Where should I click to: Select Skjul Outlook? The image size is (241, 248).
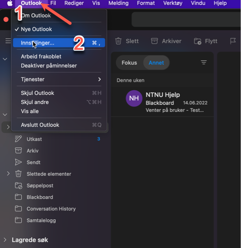pyautogui.click(x=59, y=93)
